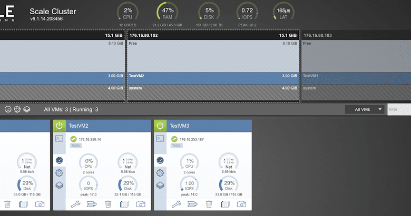Open the dashboard gauge icon in VM toolbar
Screen dimensions: 411x216
pos(8,109)
